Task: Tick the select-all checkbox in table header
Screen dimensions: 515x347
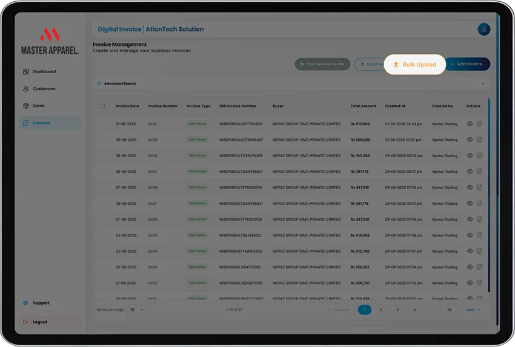Action: click(x=102, y=106)
